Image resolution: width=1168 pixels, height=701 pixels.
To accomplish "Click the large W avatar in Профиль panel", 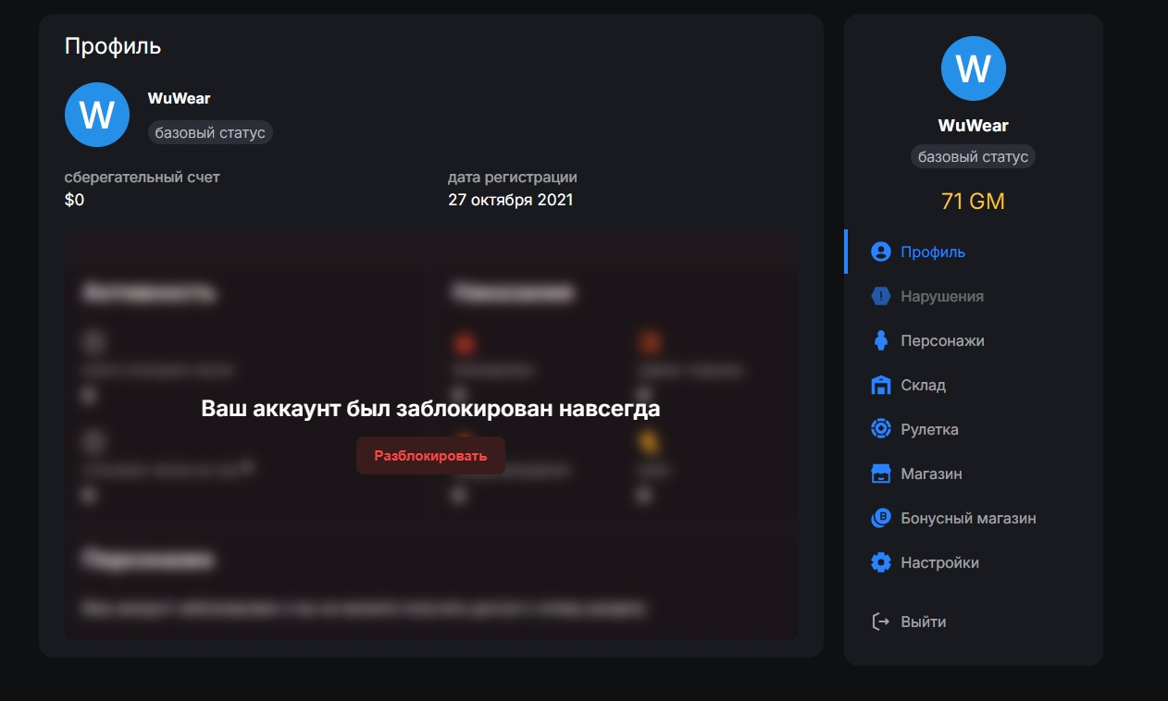I will pyautogui.click(x=97, y=115).
